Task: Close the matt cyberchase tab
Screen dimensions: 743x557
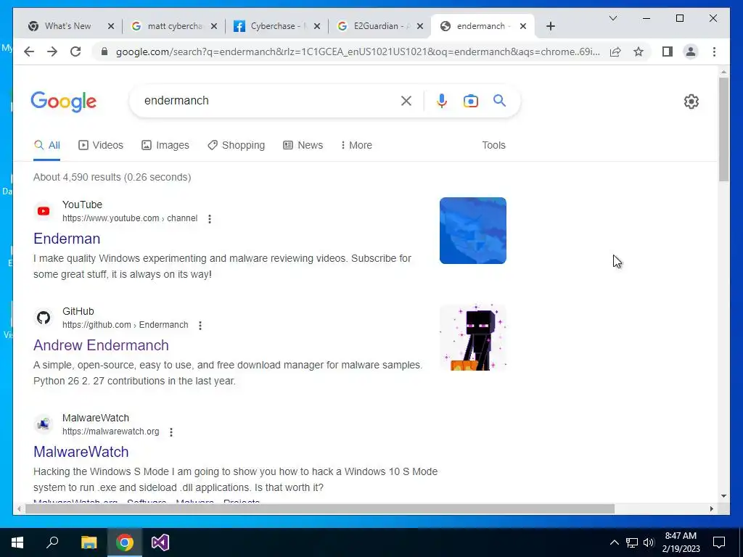Action: [214, 26]
